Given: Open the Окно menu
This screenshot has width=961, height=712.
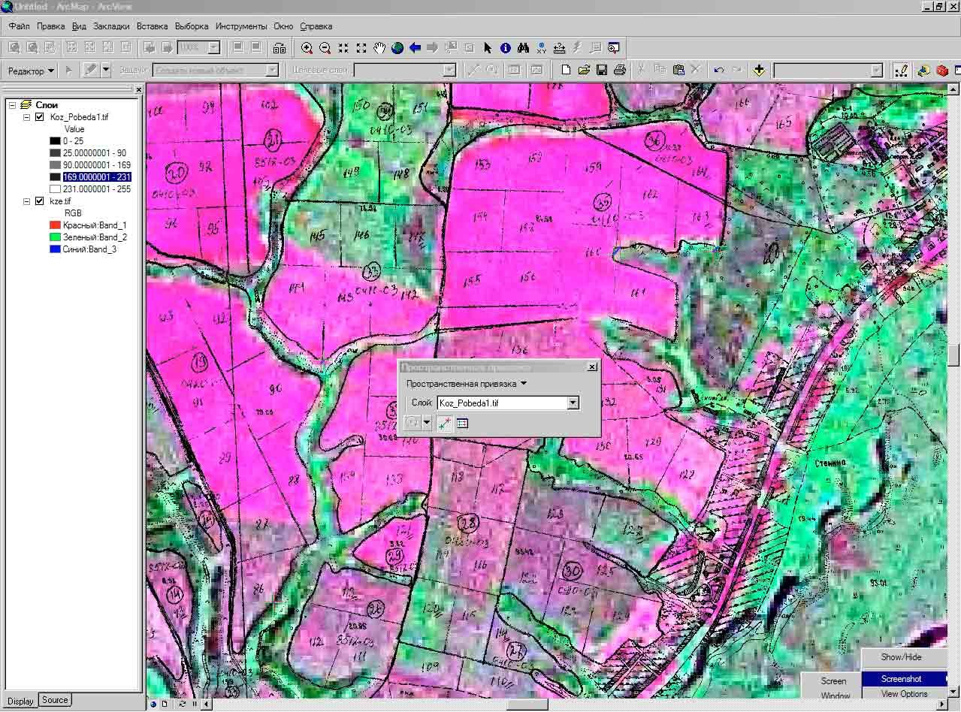Looking at the screenshot, I should coord(283,26).
